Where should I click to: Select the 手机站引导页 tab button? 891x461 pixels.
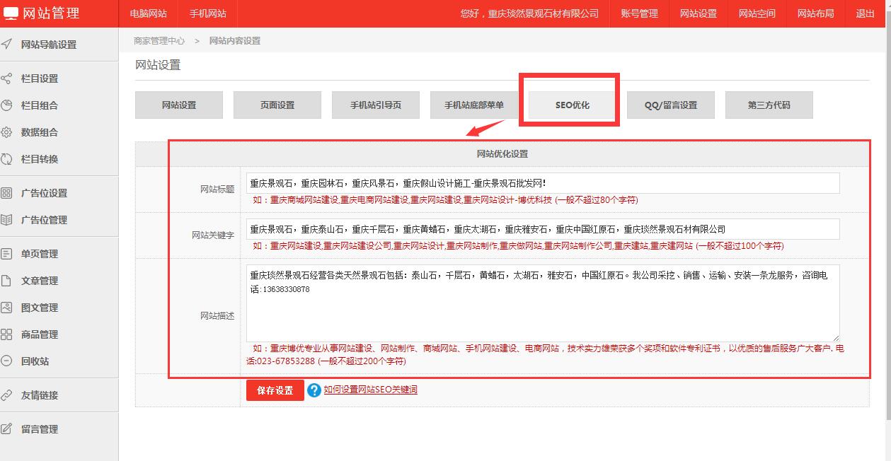[x=376, y=105]
